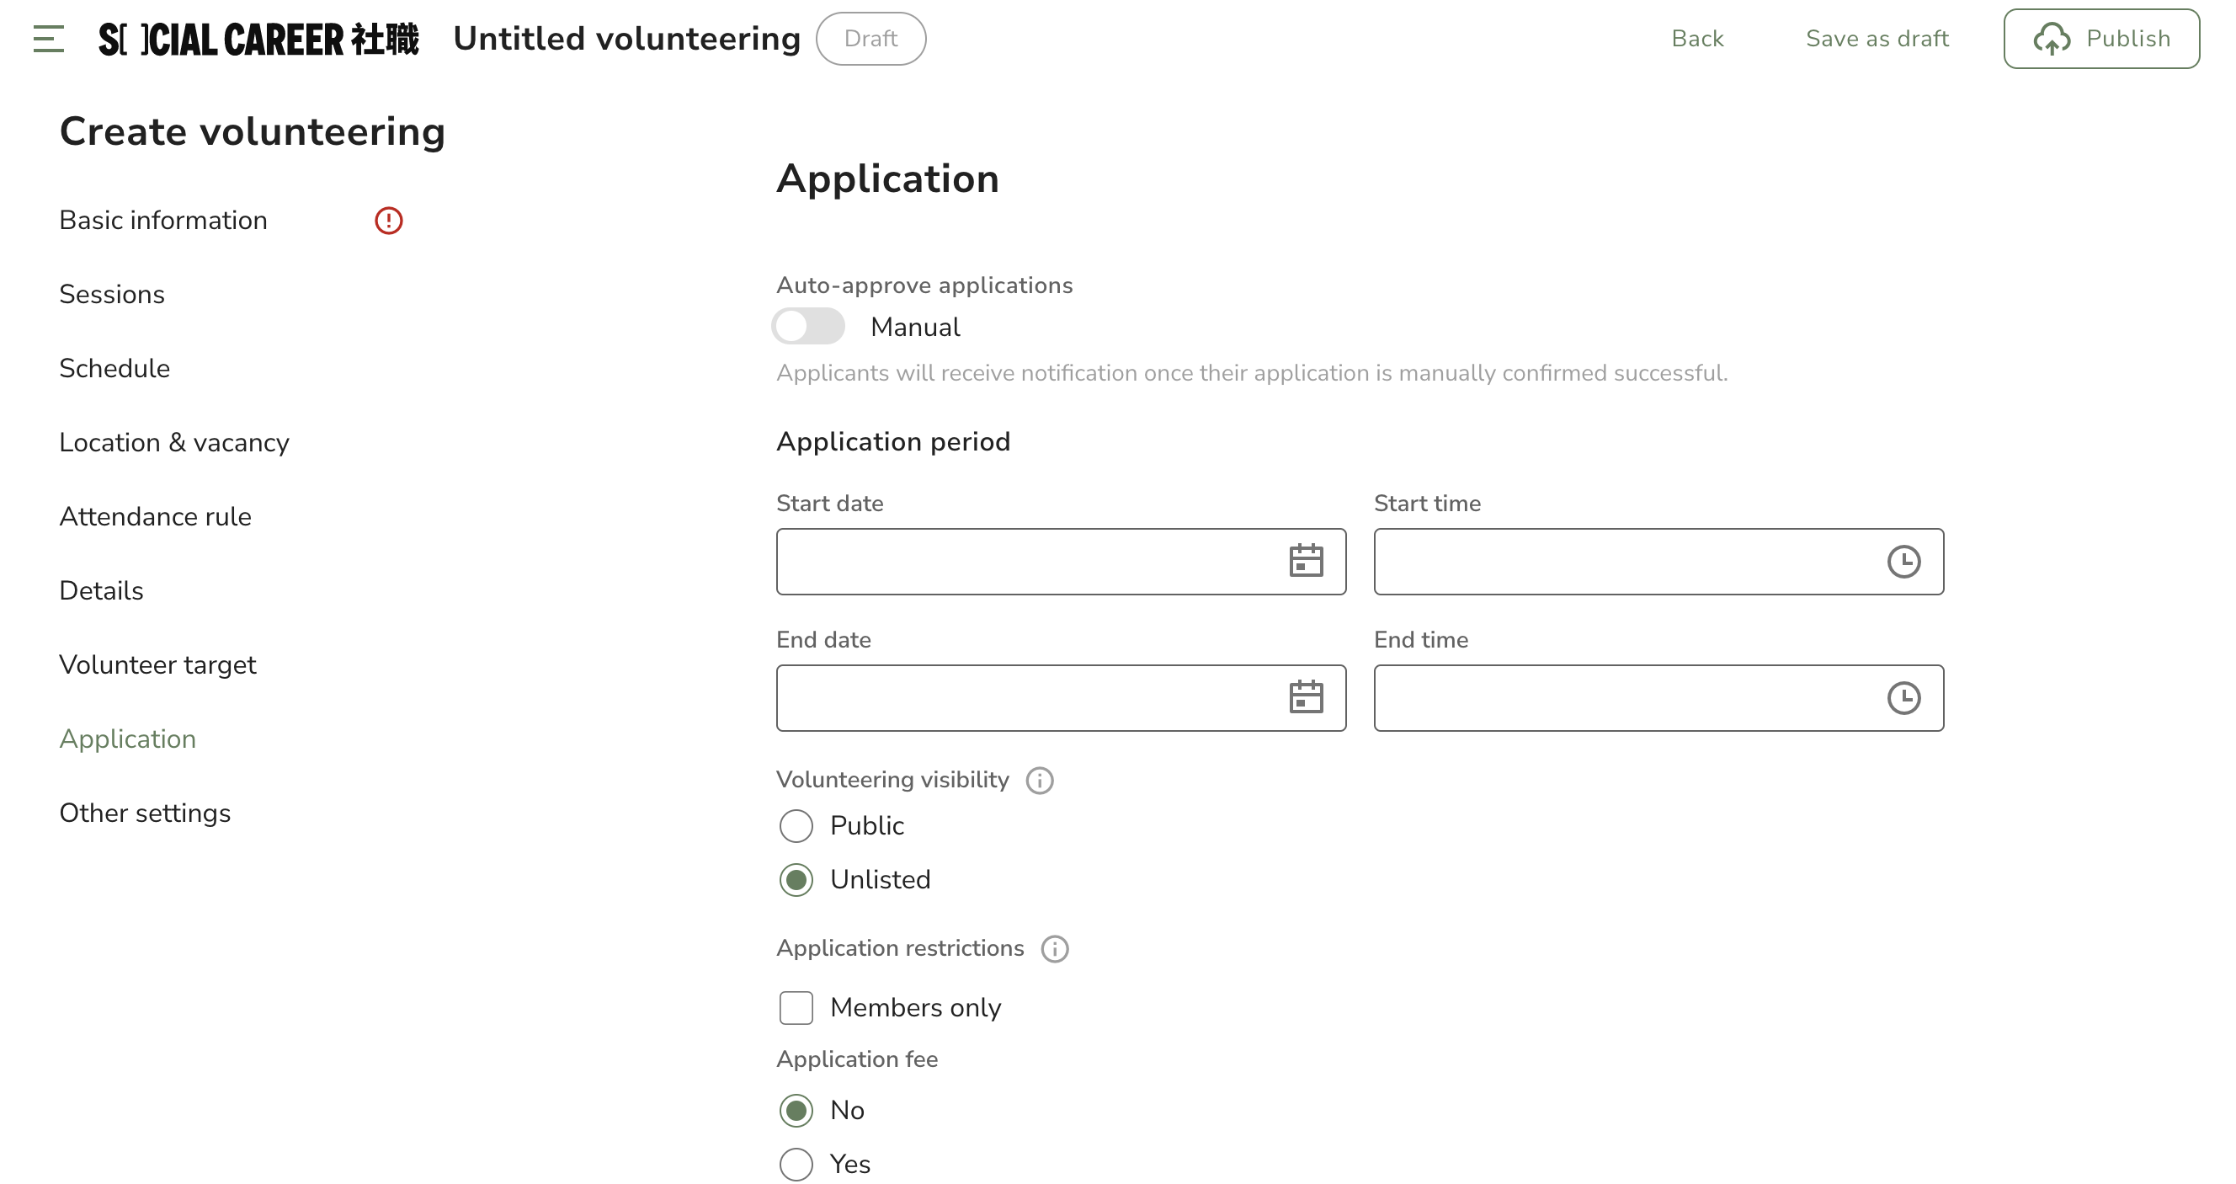Click the info icon next to Volunteering visibility
The image size is (2236, 1184).
(x=1040, y=781)
